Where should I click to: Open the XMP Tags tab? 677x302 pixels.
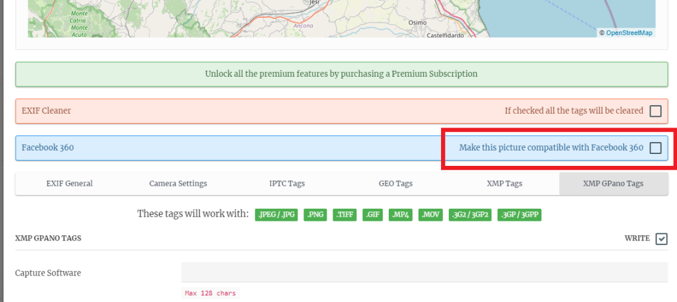pyautogui.click(x=504, y=184)
